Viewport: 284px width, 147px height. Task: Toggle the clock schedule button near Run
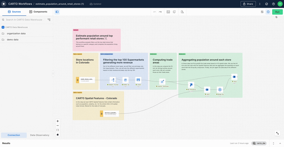pos(268,12)
